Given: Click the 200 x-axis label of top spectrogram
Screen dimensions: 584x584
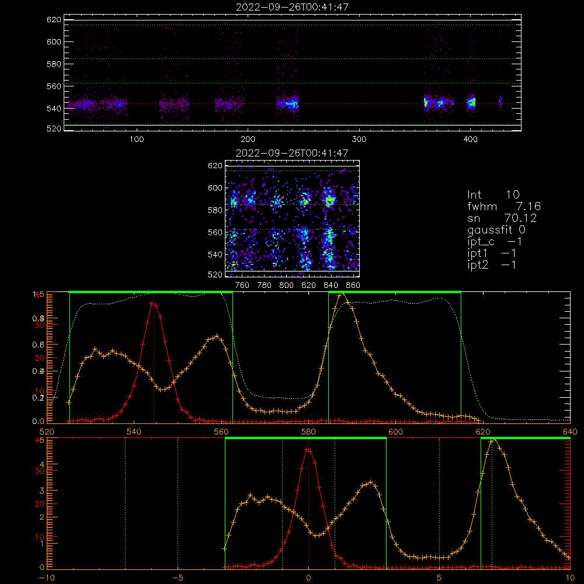Looking at the screenshot, I should click(248, 140).
